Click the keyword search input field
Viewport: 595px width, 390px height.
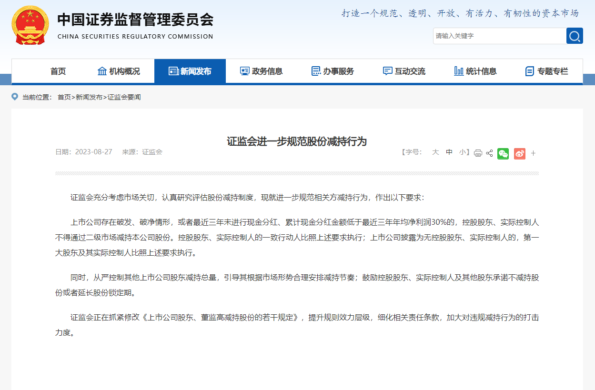coord(499,36)
